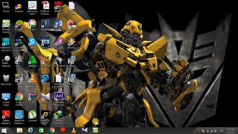This screenshot has height=134, width=238.
Task: Launch the SBK 2011 game shortcut
Action: click(x=58, y=7)
